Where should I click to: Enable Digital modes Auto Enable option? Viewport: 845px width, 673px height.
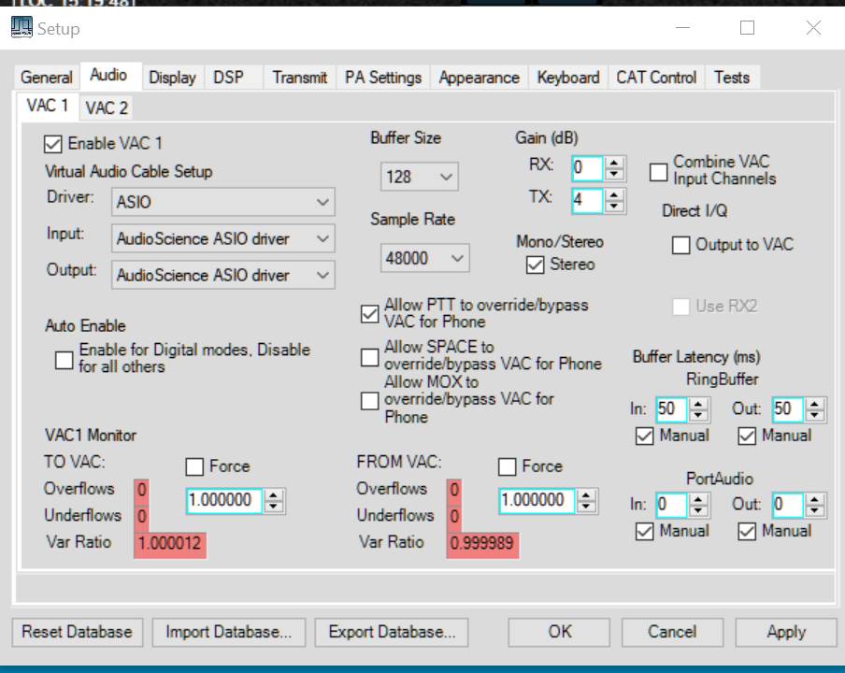(63, 359)
